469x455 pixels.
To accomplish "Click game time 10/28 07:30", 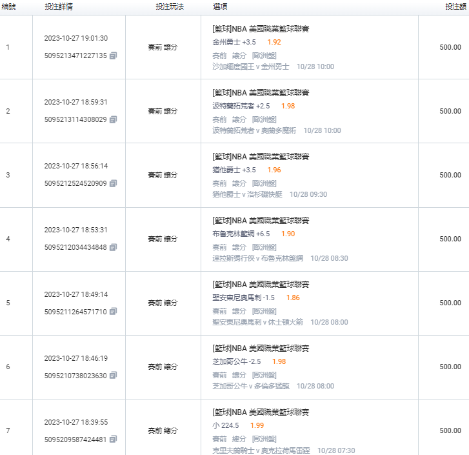I will pos(336,450).
